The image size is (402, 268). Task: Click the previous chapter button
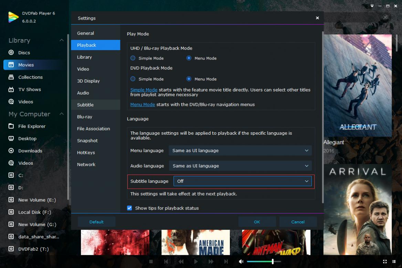[166, 261]
